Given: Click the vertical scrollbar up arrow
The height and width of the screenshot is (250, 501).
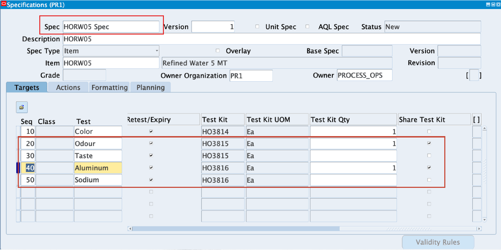Looking at the screenshot, I should point(484,128).
